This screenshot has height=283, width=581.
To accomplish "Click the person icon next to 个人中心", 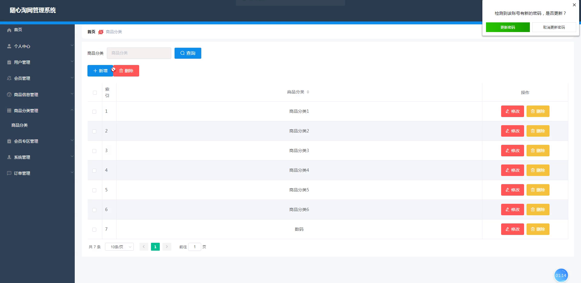I will click(x=9, y=46).
